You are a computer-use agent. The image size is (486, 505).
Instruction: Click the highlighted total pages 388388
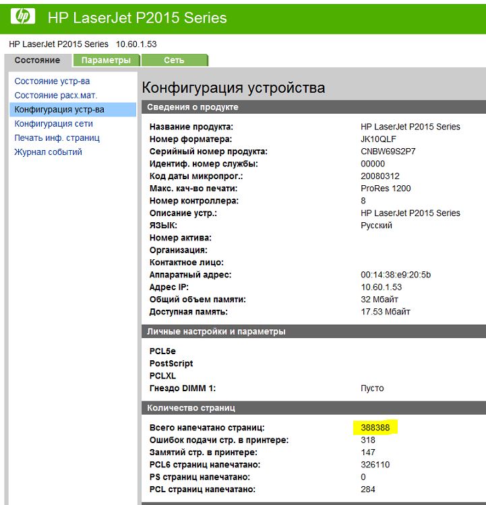coord(375,428)
